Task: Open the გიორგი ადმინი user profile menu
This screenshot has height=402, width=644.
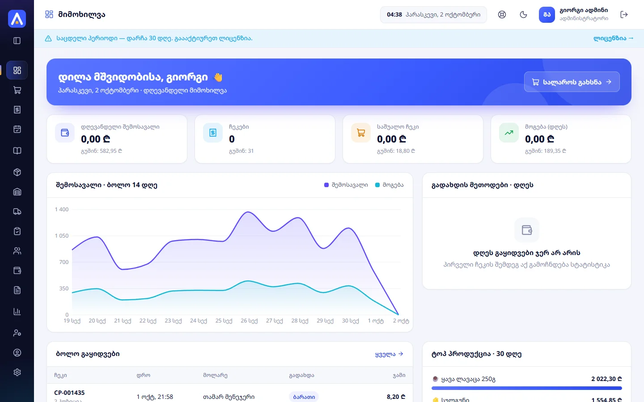Action: coord(574,15)
